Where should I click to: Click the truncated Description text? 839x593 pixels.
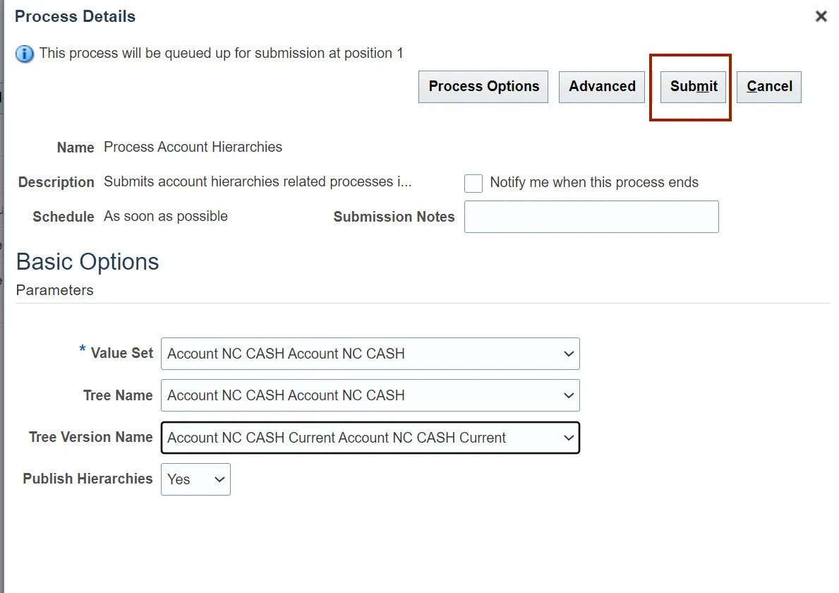(258, 182)
